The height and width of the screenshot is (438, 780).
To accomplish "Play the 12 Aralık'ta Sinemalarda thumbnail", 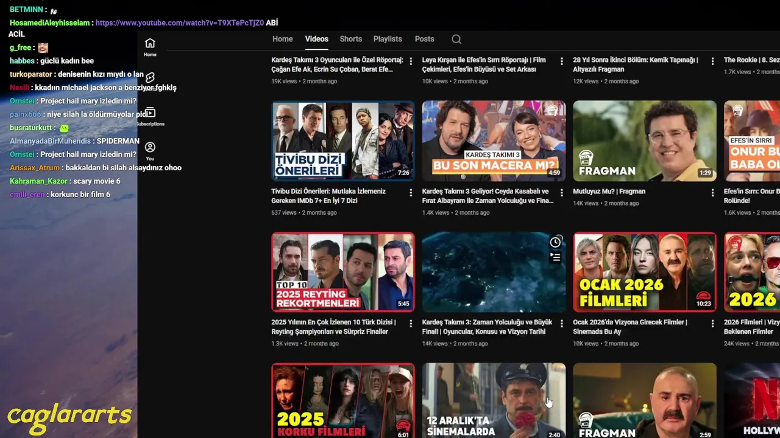I will coord(494,400).
